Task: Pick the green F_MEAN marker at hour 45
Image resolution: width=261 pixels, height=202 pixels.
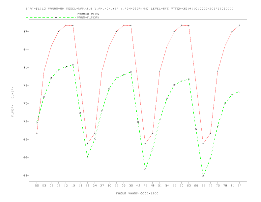Action: (145, 169)
